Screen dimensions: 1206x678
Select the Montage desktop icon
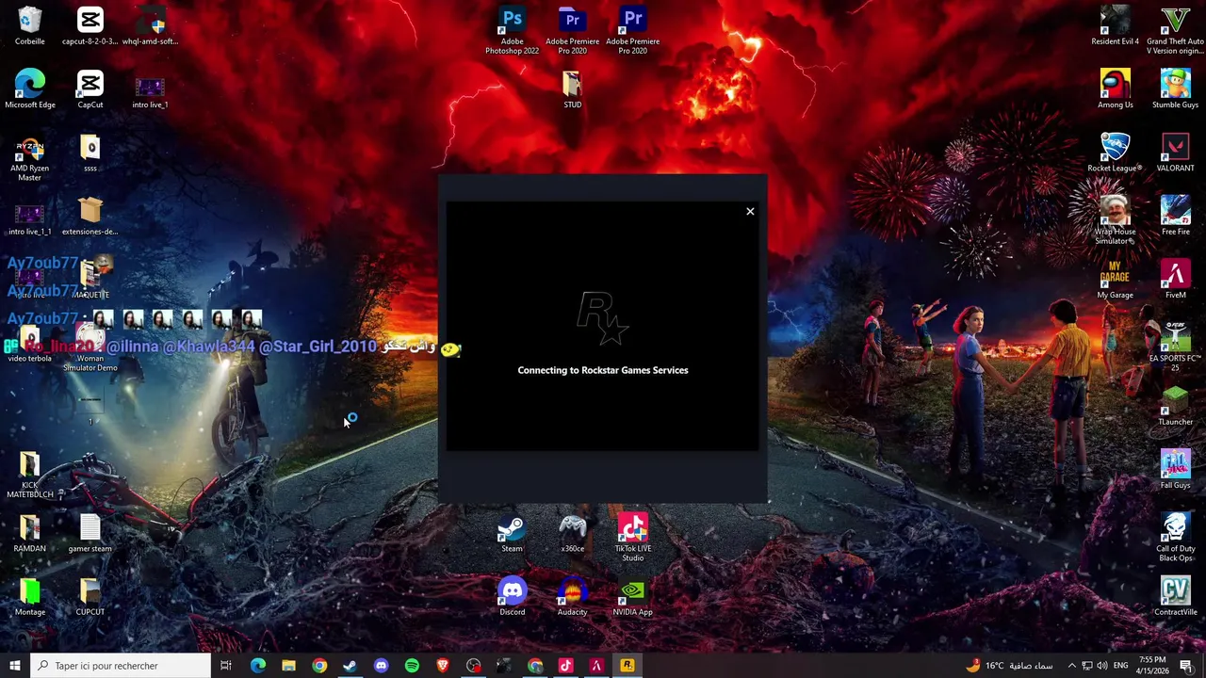click(29, 597)
